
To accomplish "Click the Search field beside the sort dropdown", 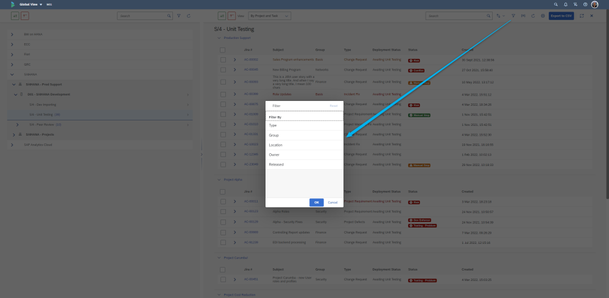I will 459,16.
